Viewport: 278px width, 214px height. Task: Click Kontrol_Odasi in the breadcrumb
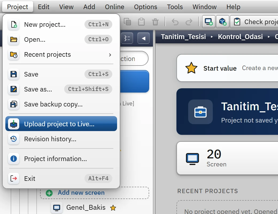point(240,37)
